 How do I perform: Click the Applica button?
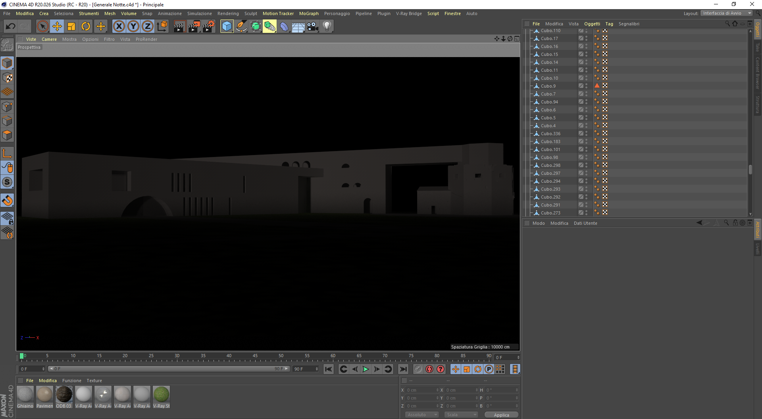[501, 415]
